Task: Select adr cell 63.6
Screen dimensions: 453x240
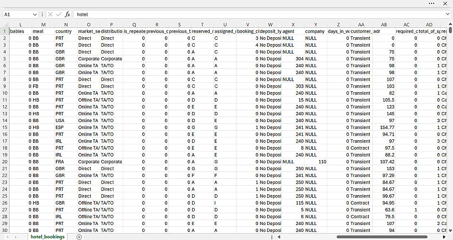Action: coord(384,210)
